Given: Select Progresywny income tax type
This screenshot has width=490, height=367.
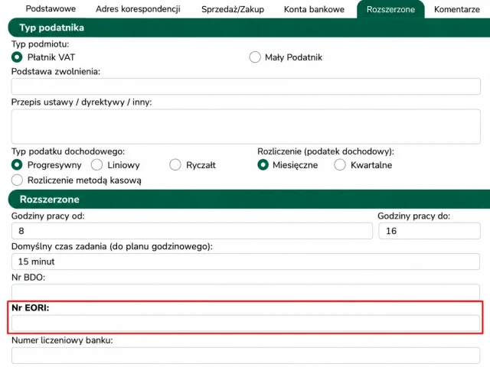Looking at the screenshot, I should 17,165.
